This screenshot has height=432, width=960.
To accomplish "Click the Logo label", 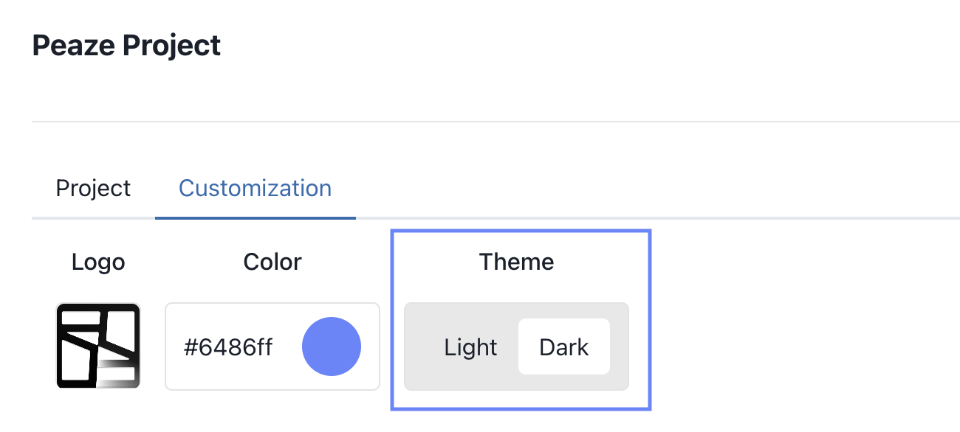I will [98, 262].
